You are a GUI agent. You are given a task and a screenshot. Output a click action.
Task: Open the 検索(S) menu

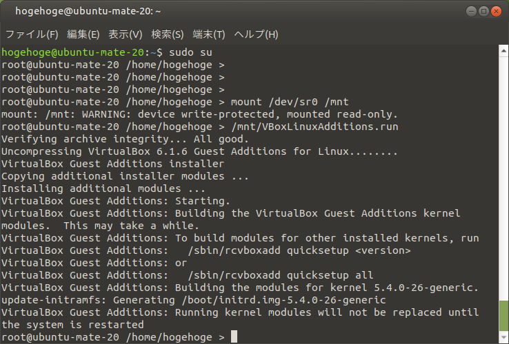[168, 34]
